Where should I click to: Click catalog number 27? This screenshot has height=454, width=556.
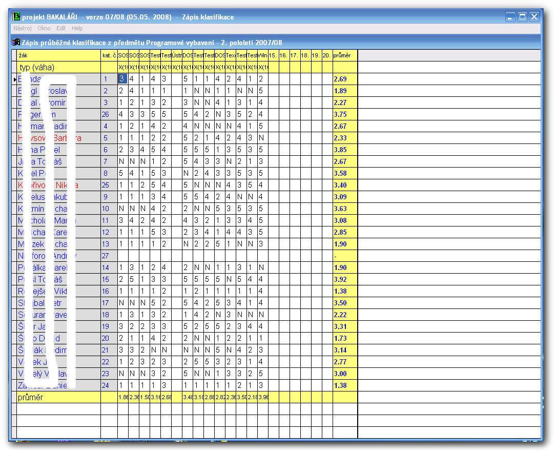(106, 256)
